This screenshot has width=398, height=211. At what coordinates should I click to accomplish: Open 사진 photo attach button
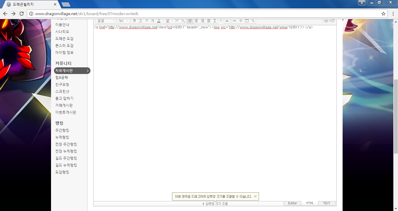click(329, 21)
